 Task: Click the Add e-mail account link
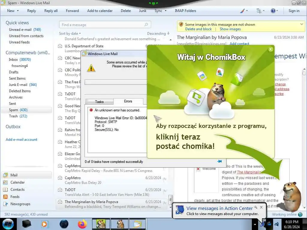21,140
